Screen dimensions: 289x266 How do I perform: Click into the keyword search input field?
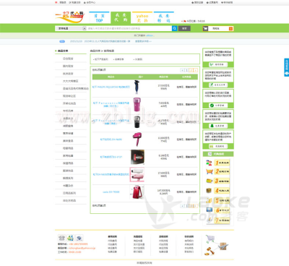pyautogui.click(x=129, y=28)
